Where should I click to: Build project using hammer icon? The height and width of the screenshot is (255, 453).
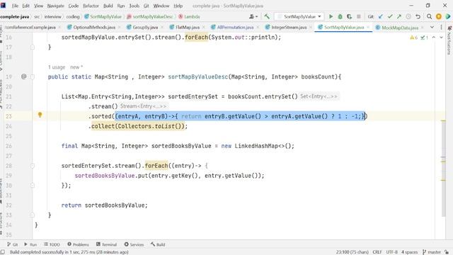tap(267, 16)
